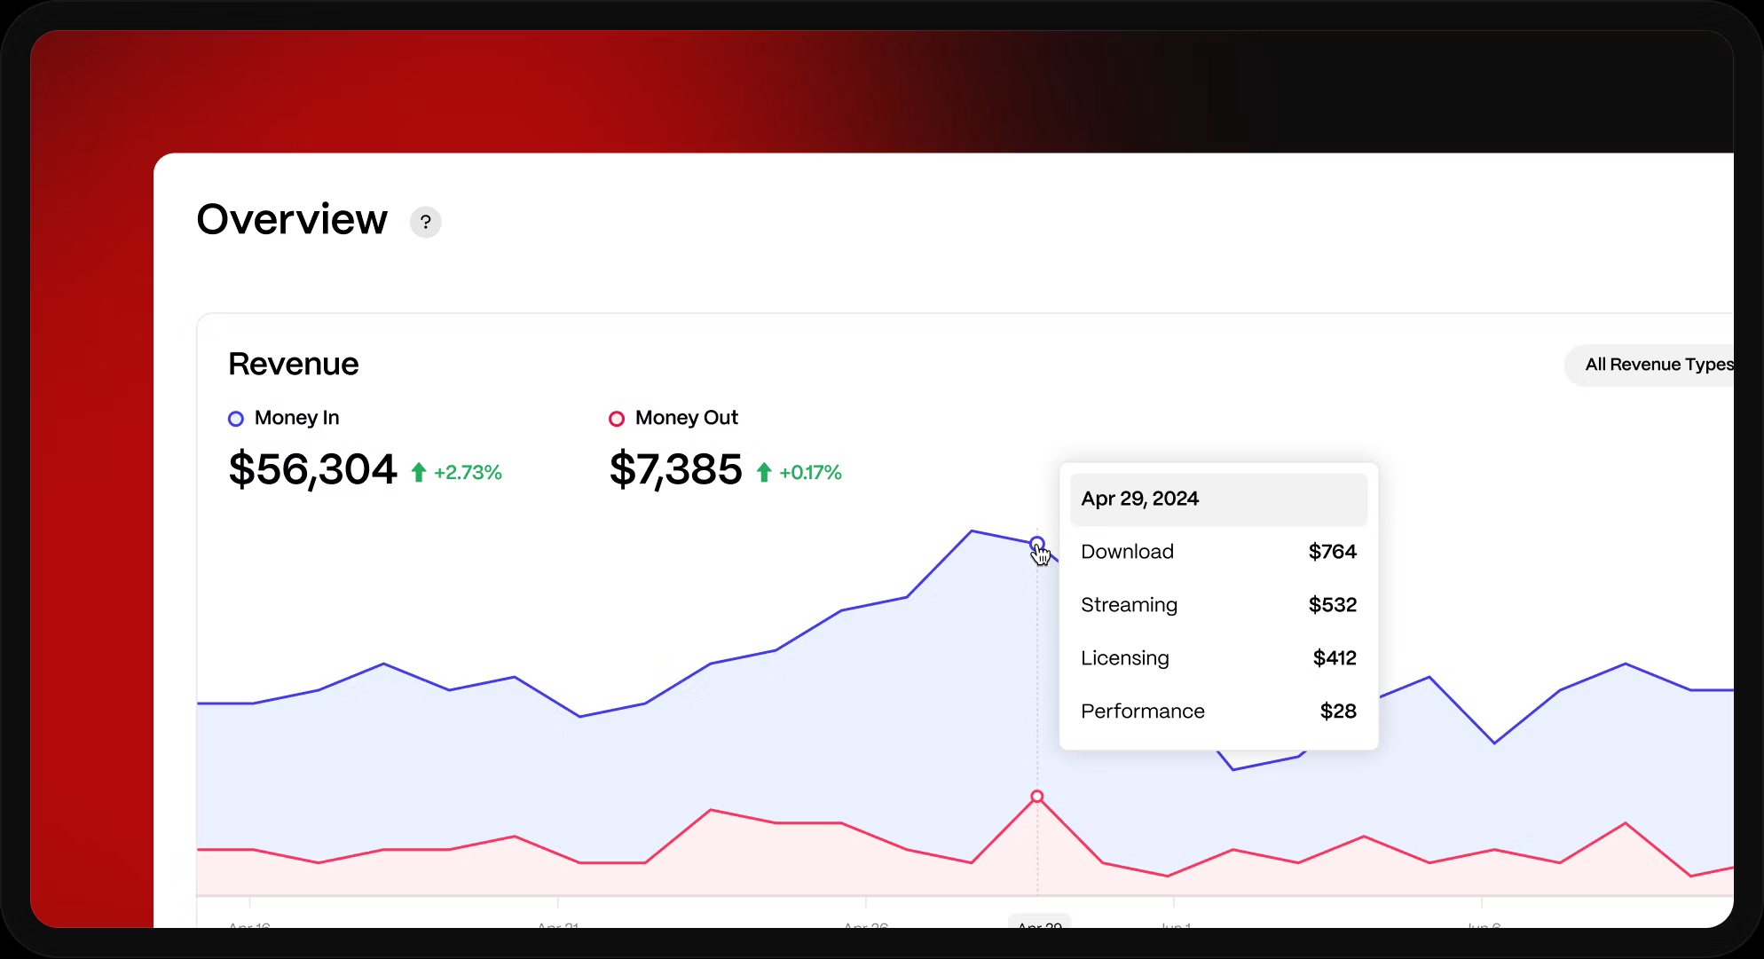Viewport: 1764px width, 959px height.
Task: Click the $412 Licensing value
Action: (1335, 658)
